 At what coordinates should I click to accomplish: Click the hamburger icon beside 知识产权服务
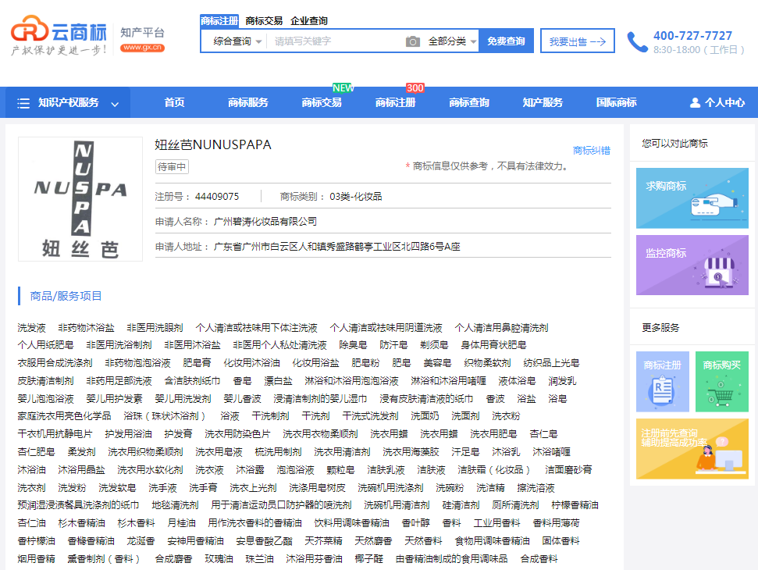[x=23, y=103]
